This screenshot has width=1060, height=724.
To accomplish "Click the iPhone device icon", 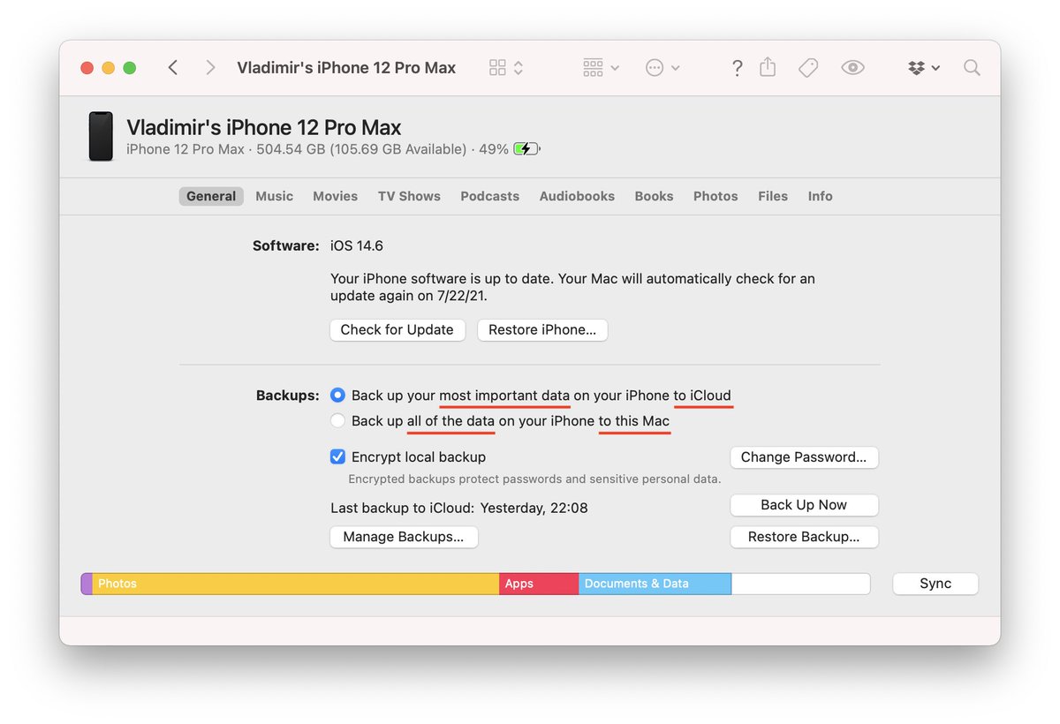I will pyautogui.click(x=101, y=136).
